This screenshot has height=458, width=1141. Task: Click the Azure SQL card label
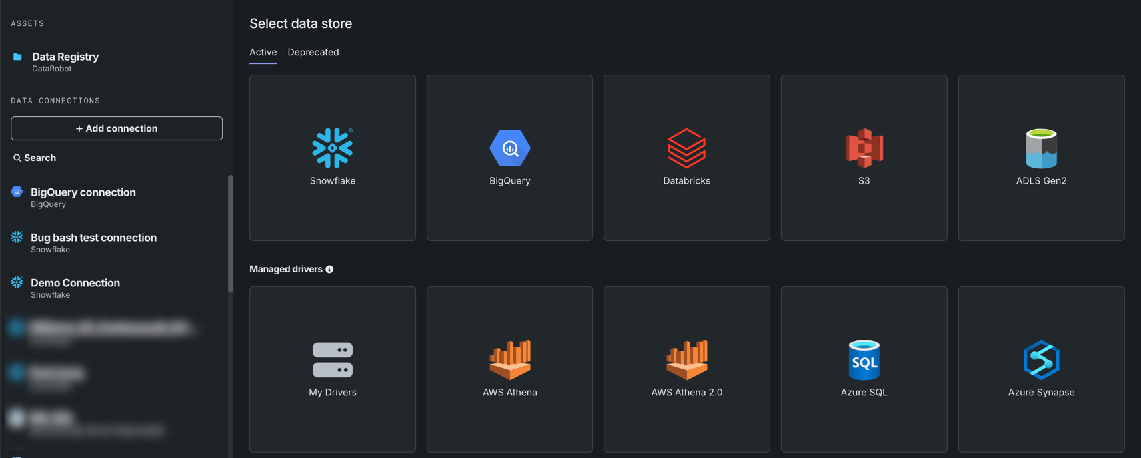864,393
